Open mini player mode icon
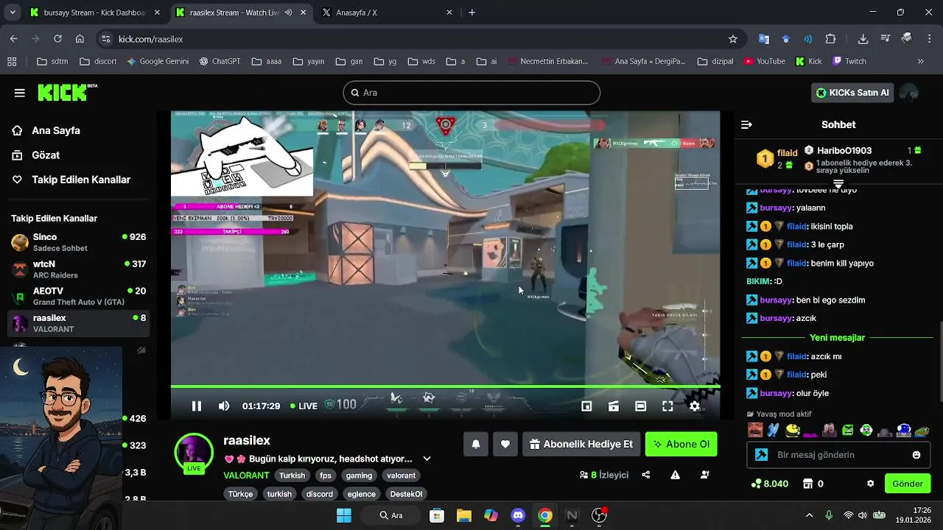Screen dimensions: 943x530 (x=586, y=406)
